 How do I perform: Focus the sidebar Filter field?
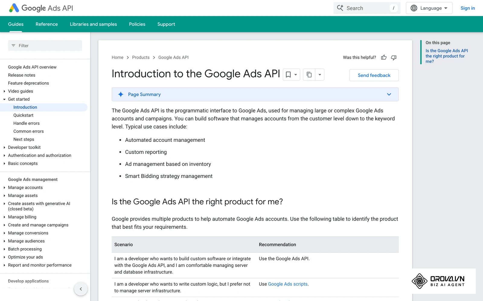45,46
